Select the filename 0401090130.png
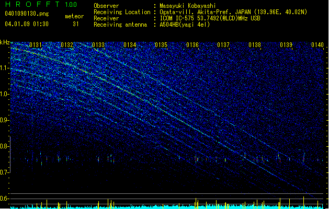 tap(27, 14)
